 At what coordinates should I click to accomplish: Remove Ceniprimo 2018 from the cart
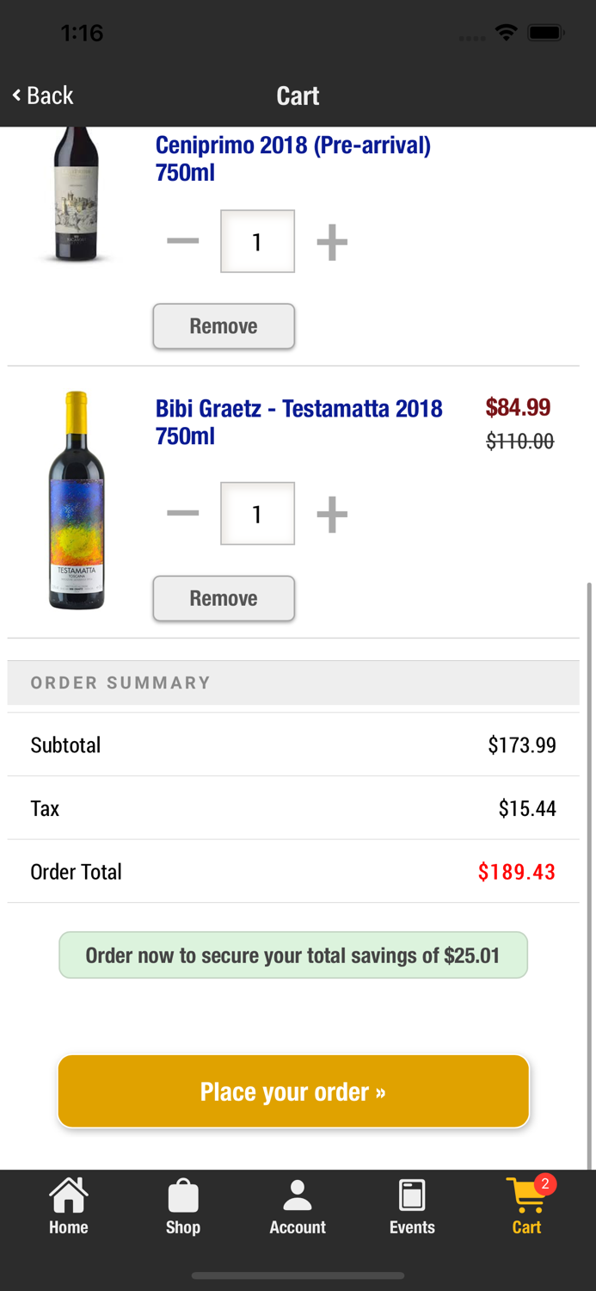[x=224, y=326]
